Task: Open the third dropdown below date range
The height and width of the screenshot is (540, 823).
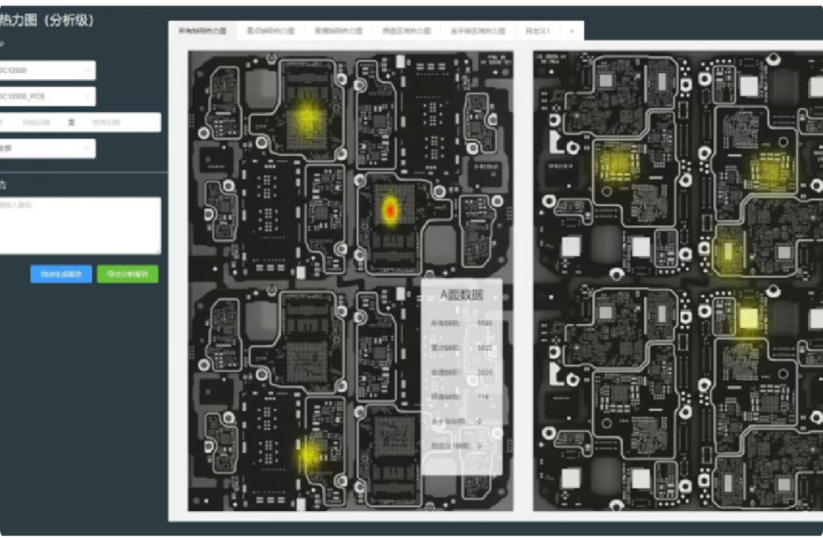Action: point(47,149)
